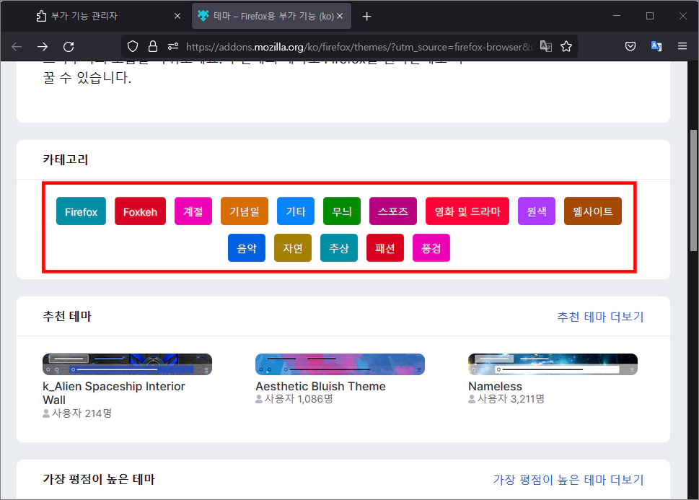The image size is (699, 500).
Task: Browse the 풍경 category
Action: [431, 248]
